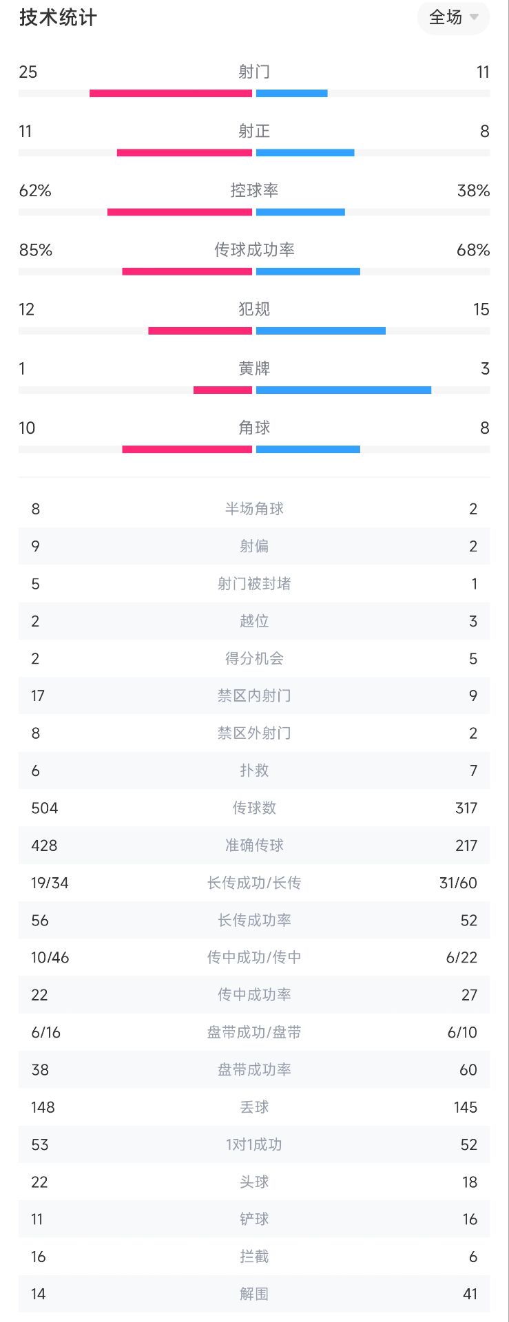Viewport: 509px width, 1322px height.
Task: Click the 1对1成功 row label
Action: point(254,1144)
